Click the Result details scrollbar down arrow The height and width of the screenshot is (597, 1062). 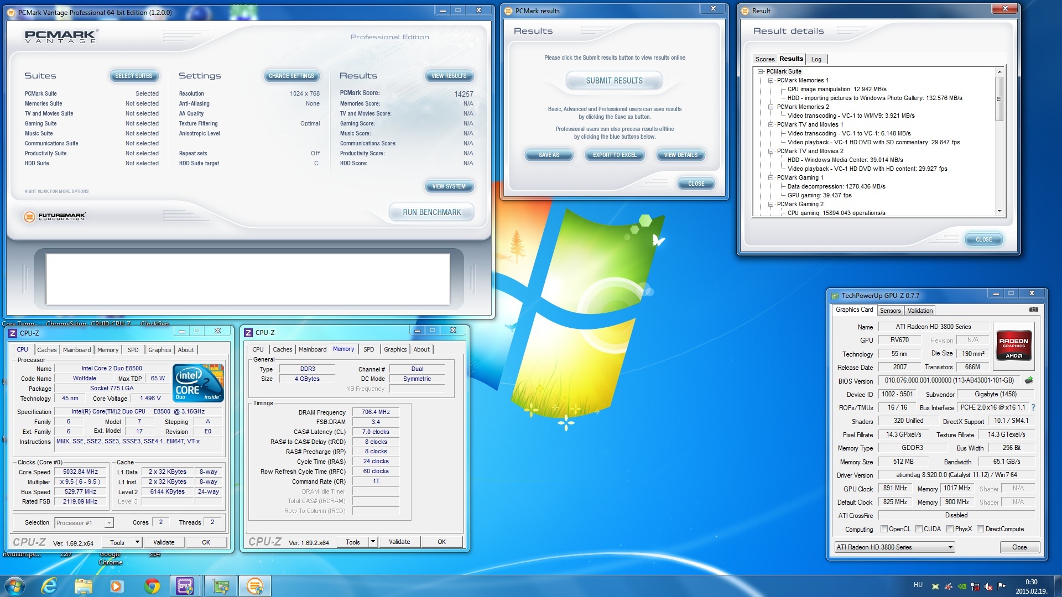[999, 211]
